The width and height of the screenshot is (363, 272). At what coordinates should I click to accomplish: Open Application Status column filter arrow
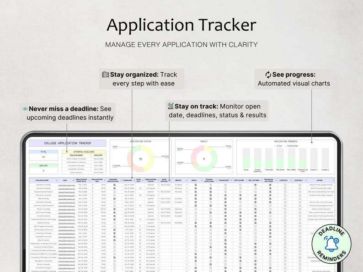click(158, 180)
